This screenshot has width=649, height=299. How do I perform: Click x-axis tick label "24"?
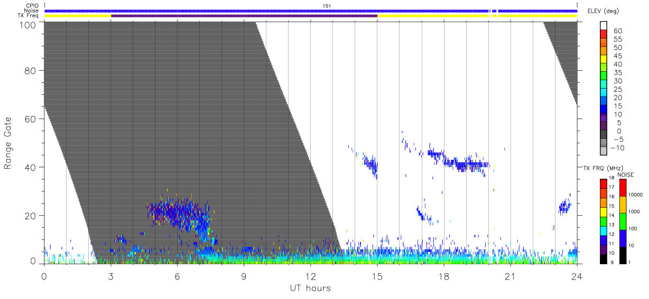(x=577, y=276)
